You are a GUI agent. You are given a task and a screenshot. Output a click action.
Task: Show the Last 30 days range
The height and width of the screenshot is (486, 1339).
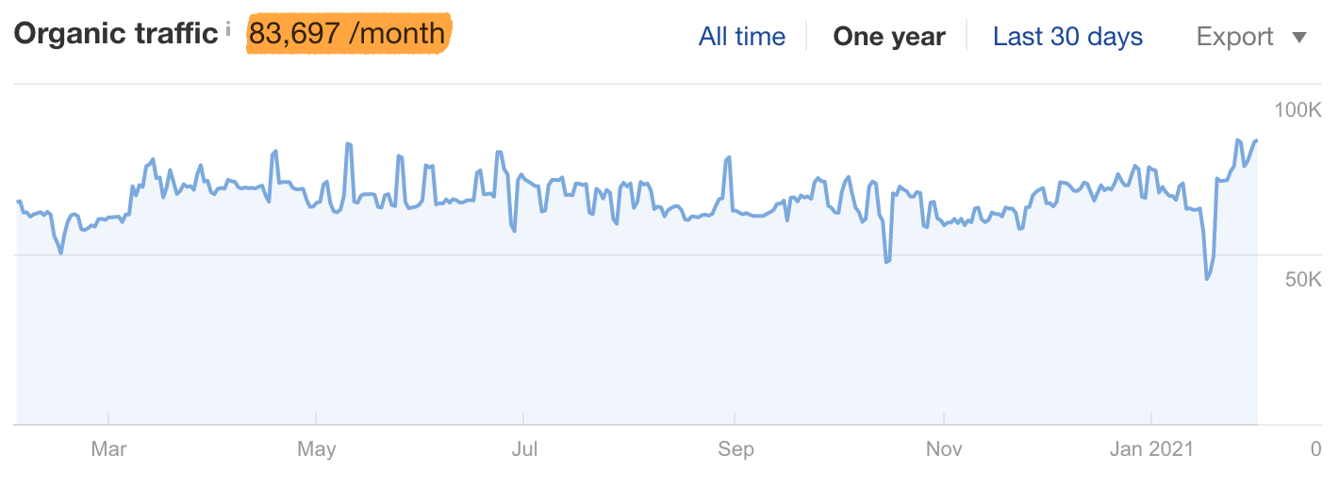tap(1067, 37)
